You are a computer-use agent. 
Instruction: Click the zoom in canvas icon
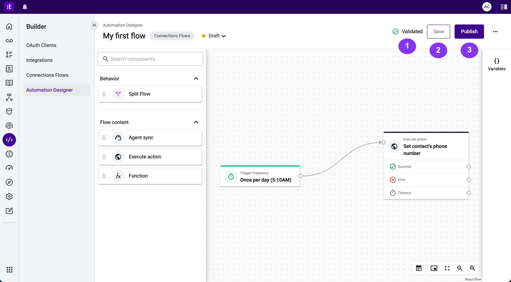472,268
